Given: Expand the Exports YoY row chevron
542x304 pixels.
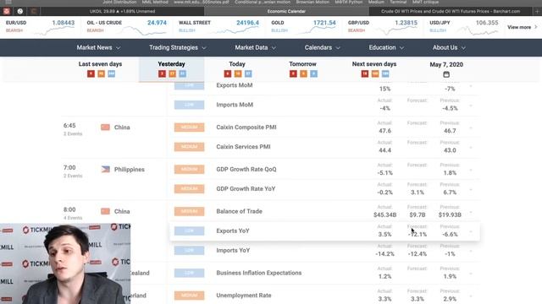Looking at the screenshot, I should point(471,231).
